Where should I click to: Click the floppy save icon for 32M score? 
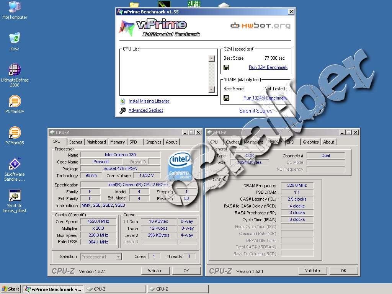pos(226,67)
